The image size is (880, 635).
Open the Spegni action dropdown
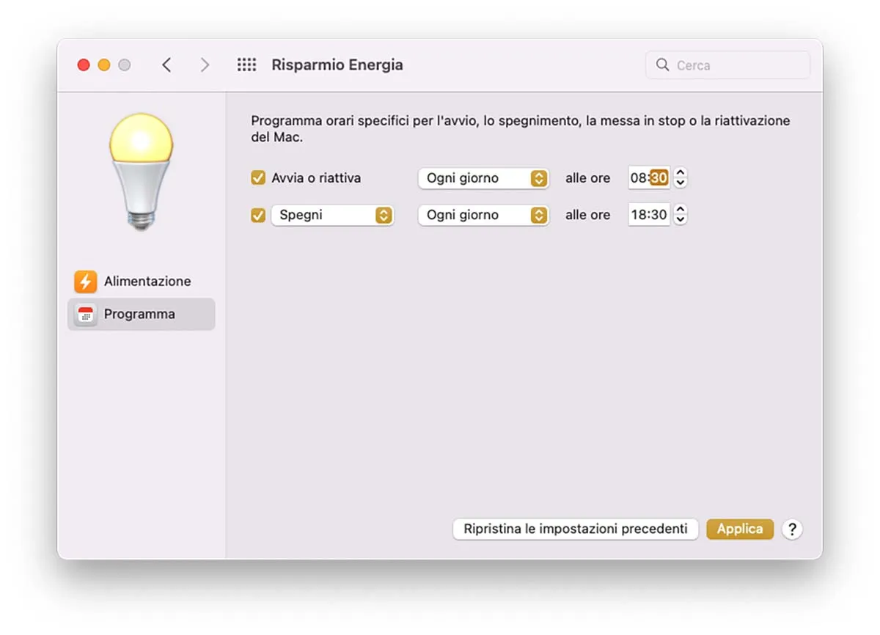pos(332,216)
